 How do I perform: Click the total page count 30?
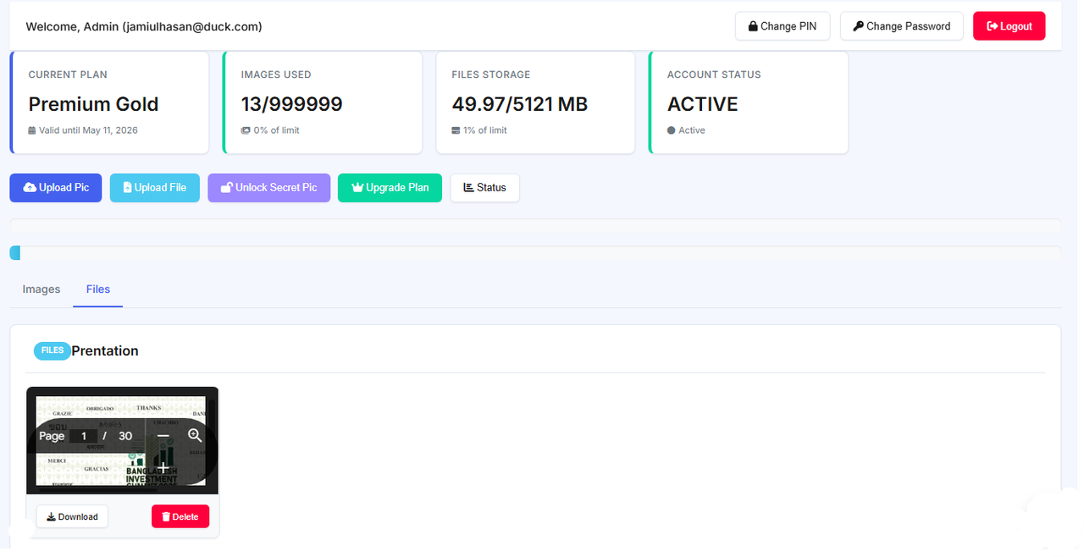tap(125, 436)
